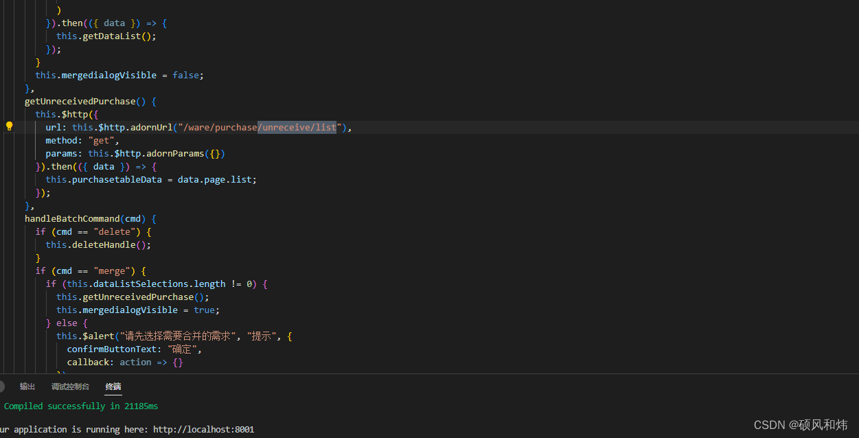Viewport: 859px width, 438px height.
Task: Click 'if (cmd == "delete") {' line
Action: point(93,232)
